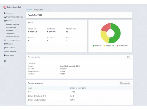Screen dimensions: 147x110
Task: Click the General Club Account (**3000) value
Action: pyautogui.click(x=70, y=66)
